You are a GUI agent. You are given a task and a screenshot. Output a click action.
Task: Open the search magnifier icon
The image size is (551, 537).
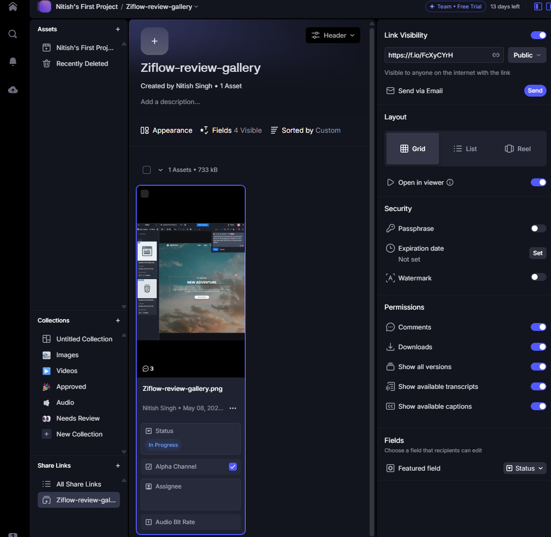point(13,34)
